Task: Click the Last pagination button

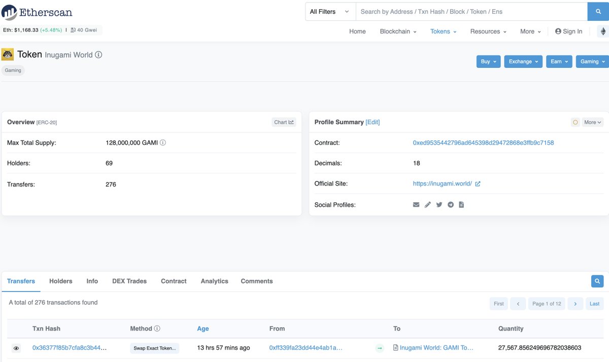Action: tap(594, 304)
